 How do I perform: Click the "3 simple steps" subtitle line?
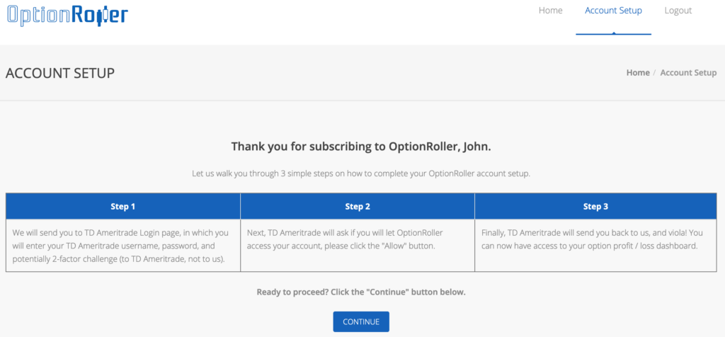(x=361, y=174)
